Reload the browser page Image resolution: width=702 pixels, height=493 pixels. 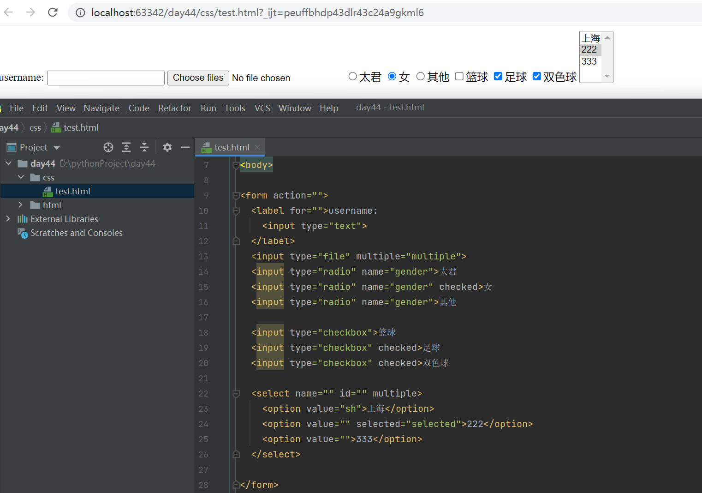click(53, 12)
